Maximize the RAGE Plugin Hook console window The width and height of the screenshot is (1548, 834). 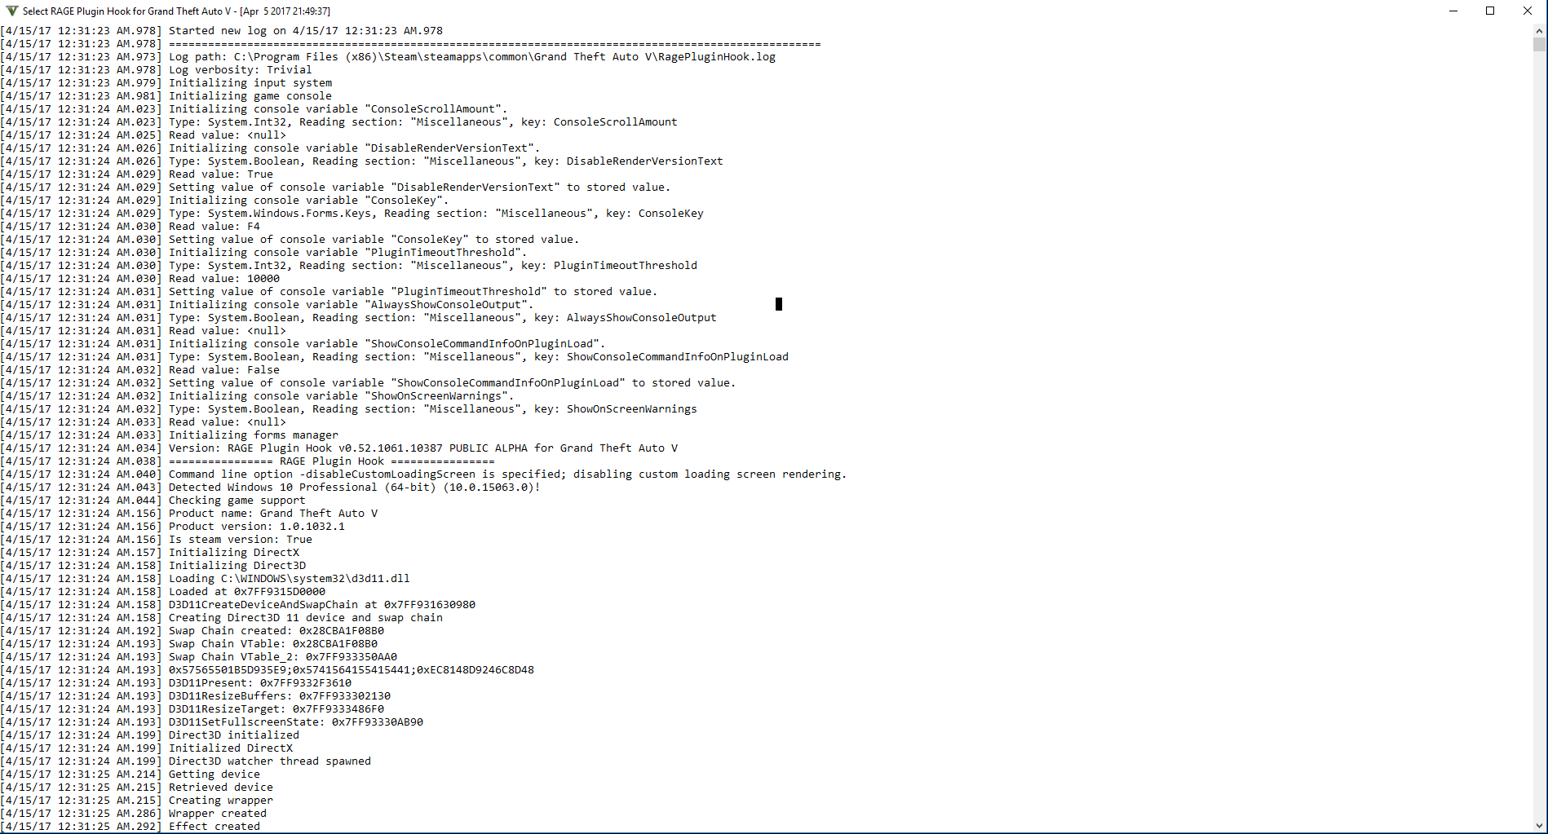point(1490,11)
